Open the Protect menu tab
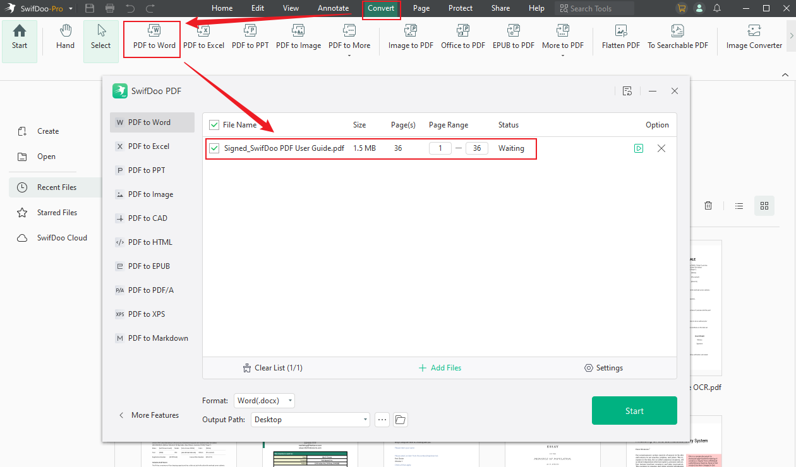796x467 pixels. (x=461, y=8)
